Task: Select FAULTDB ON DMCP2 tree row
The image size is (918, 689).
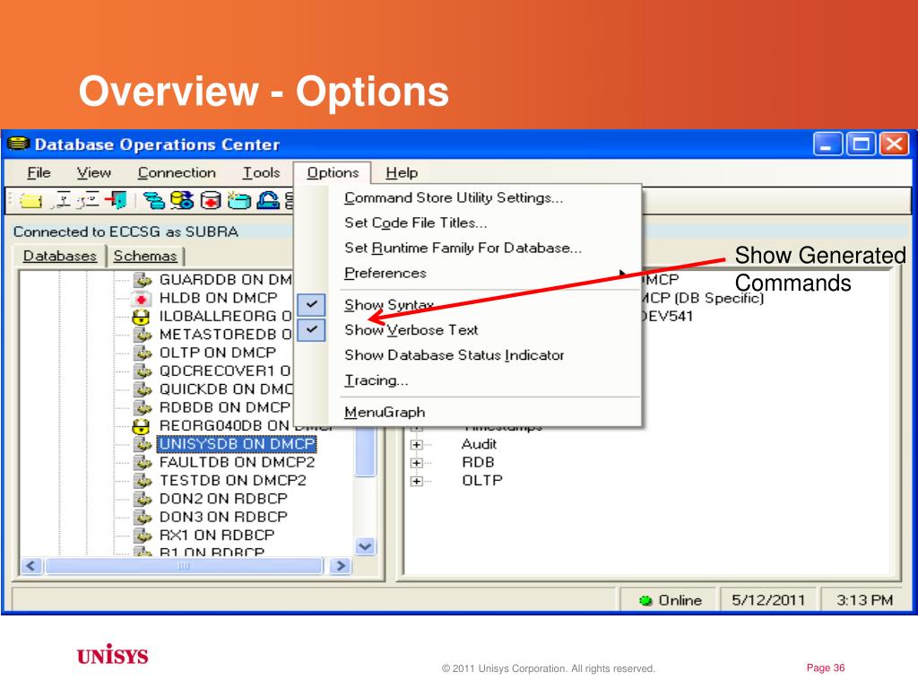Action: point(237,462)
